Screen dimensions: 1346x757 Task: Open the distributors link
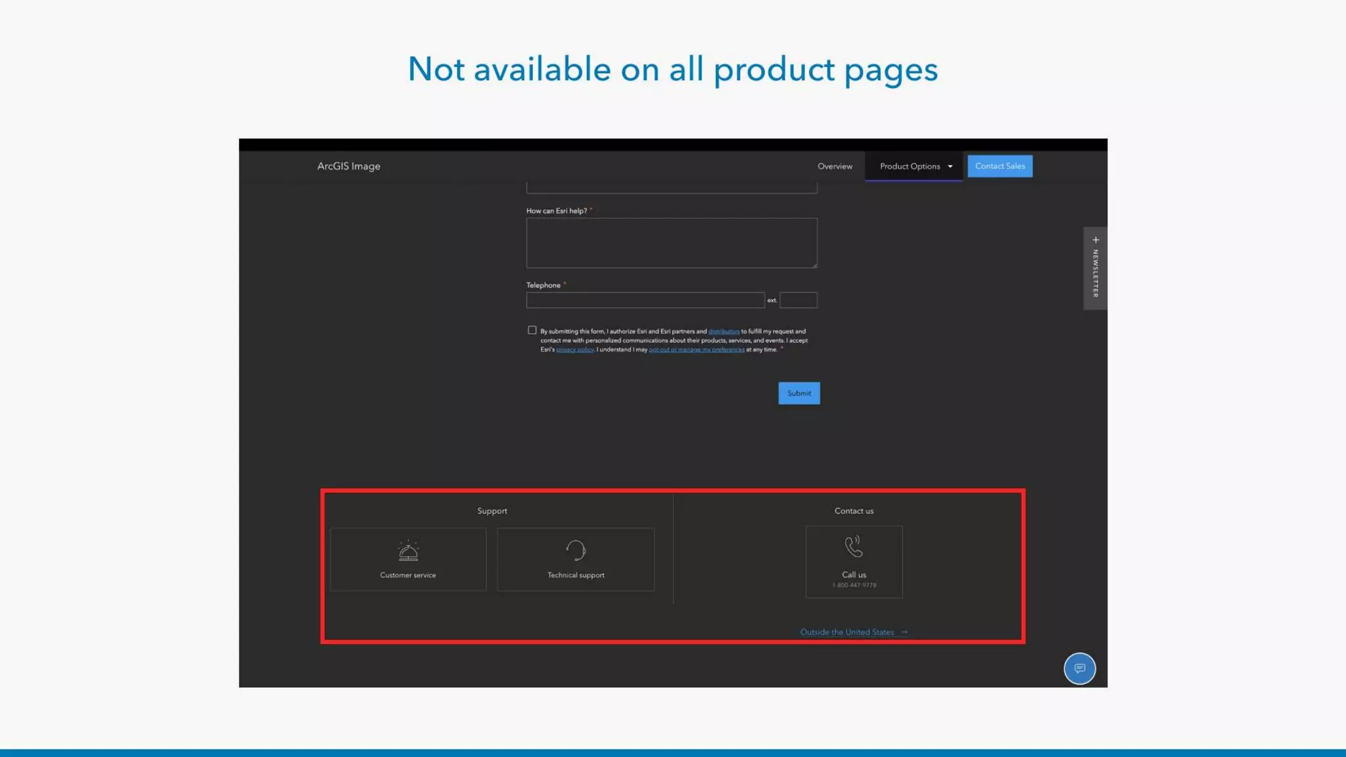click(724, 331)
